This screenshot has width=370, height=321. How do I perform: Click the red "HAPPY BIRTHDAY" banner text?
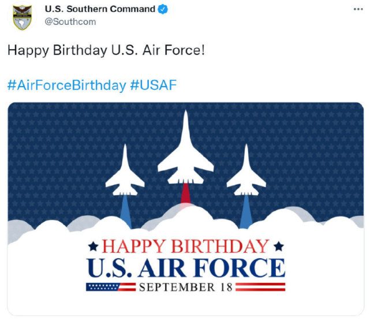pos(185,247)
